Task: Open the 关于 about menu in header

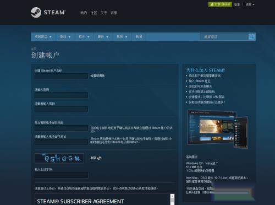Action: coord(103,13)
